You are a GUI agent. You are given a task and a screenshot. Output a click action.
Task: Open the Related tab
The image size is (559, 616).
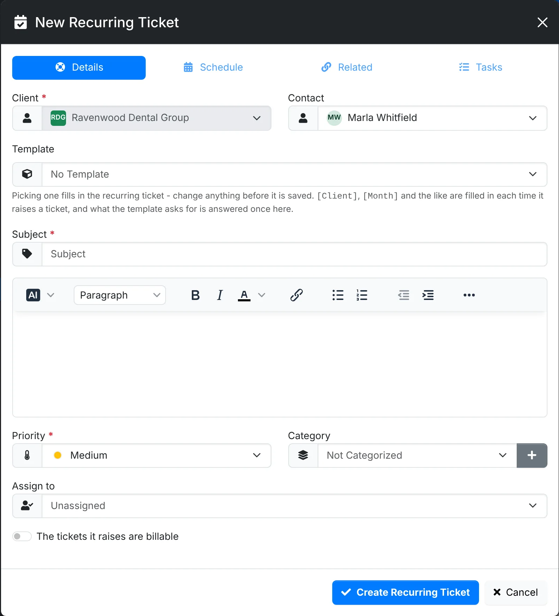tap(347, 67)
